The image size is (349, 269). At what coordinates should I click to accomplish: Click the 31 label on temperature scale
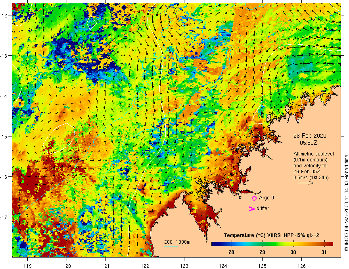[324, 252]
